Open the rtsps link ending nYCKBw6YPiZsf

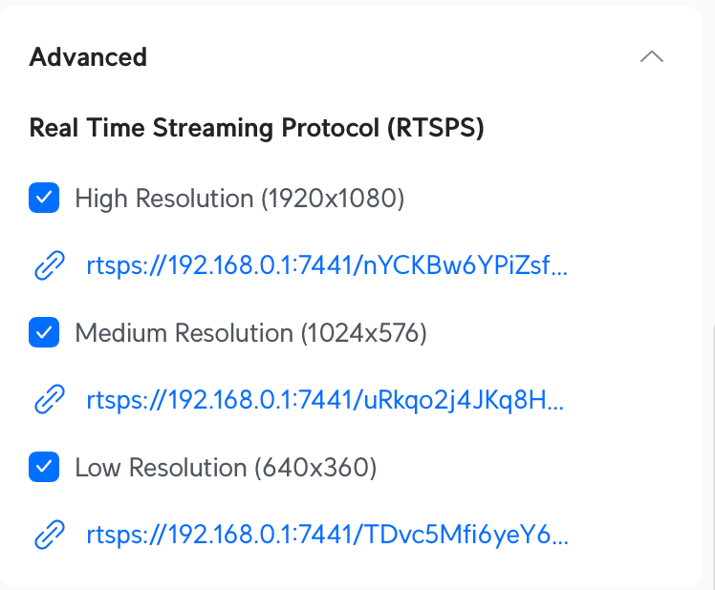pyautogui.click(x=327, y=265)
